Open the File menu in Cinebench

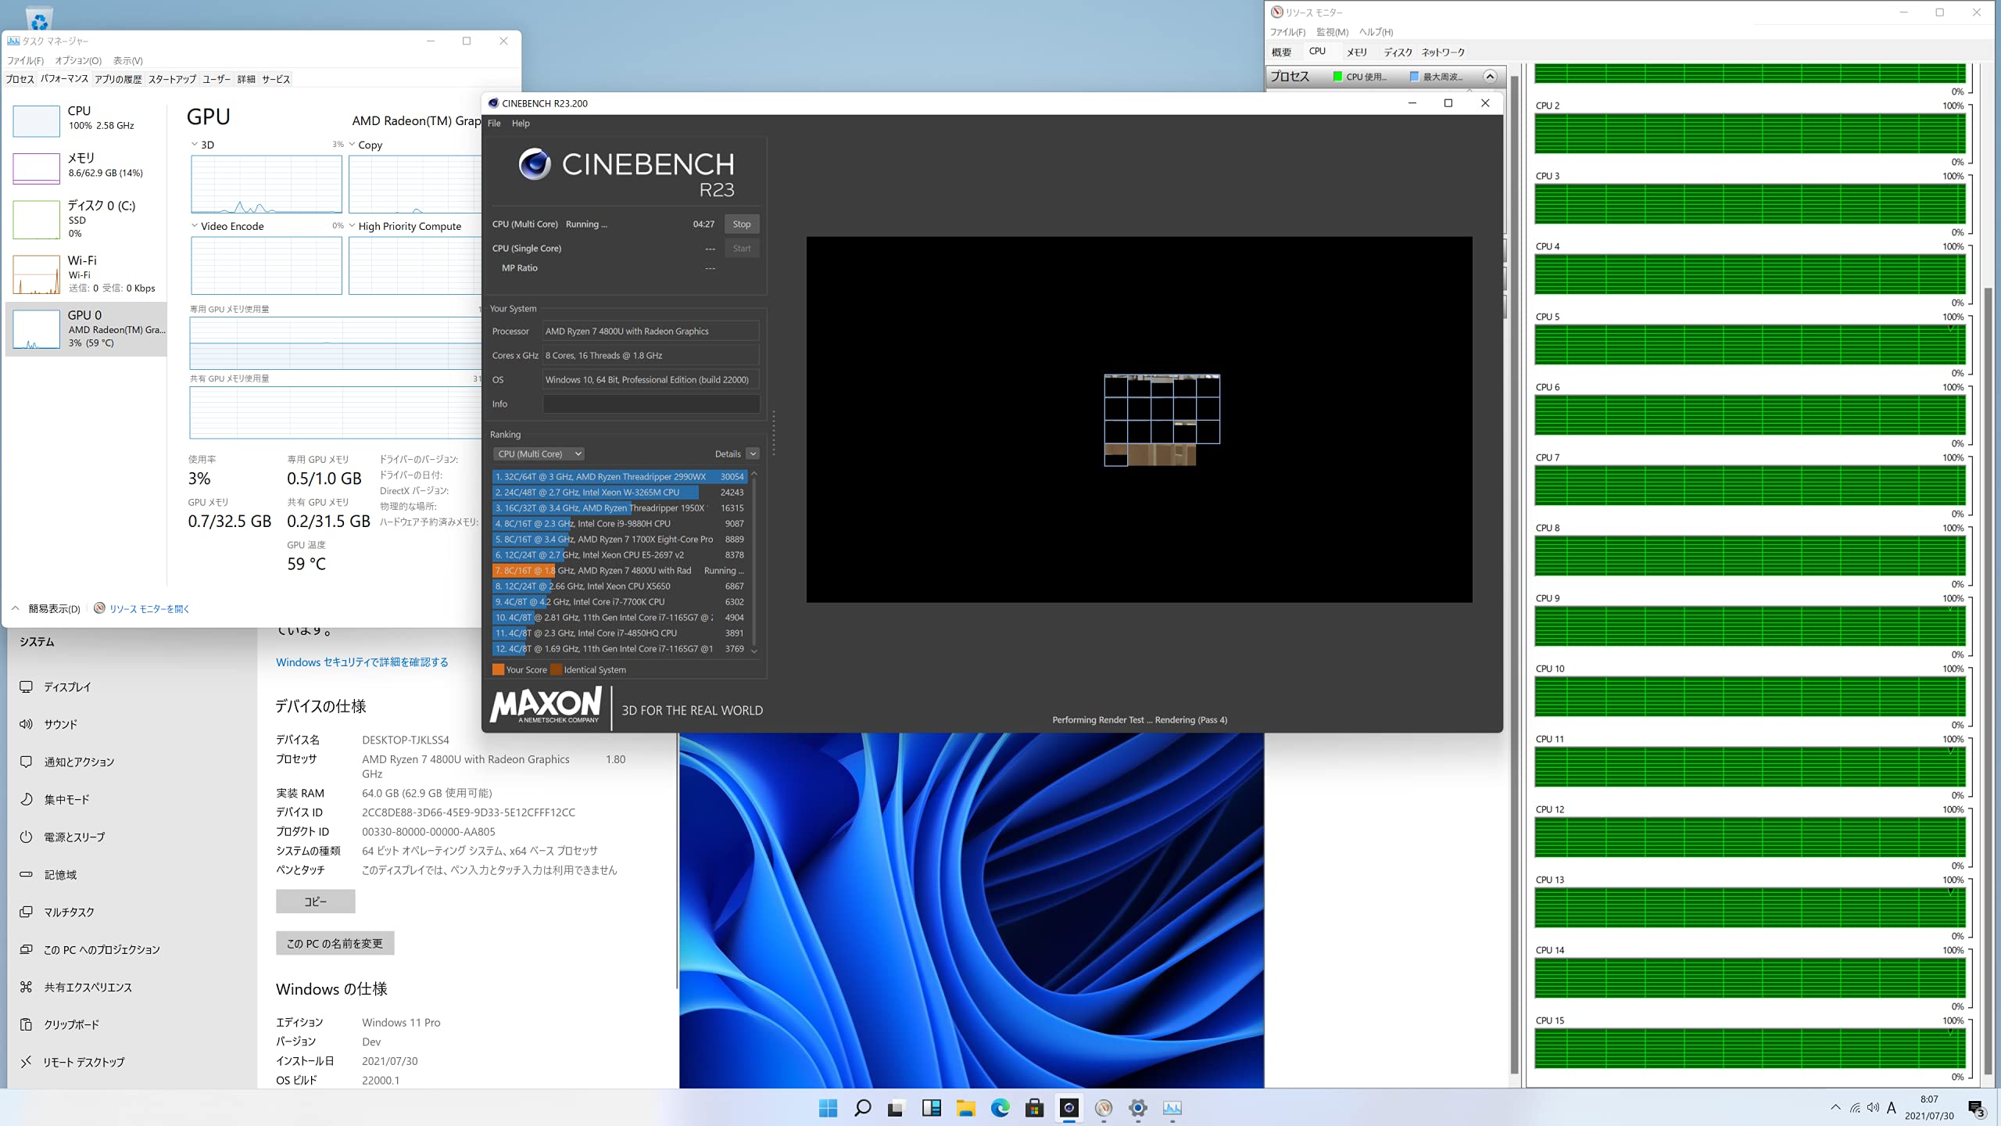(x=494, y=124)
